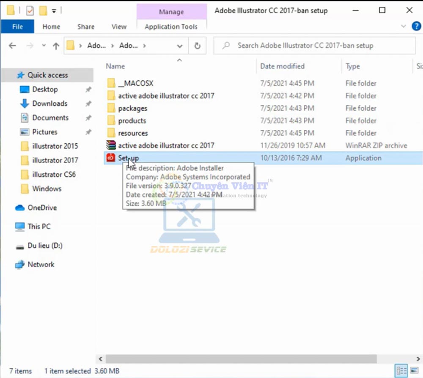423x378 pixels.
Task: Sort files by Date modified column
Action: (x=282, y=66)
